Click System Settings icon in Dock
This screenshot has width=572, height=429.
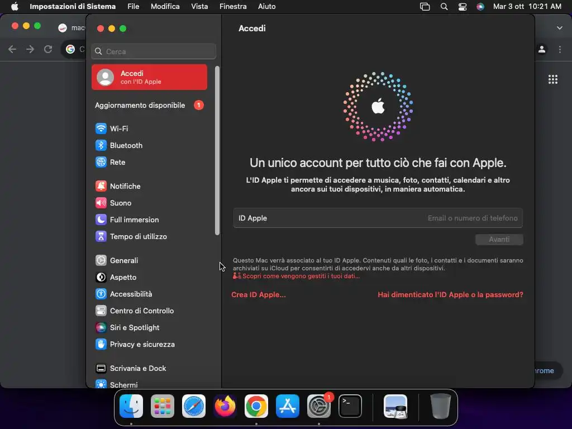[319, 406]
